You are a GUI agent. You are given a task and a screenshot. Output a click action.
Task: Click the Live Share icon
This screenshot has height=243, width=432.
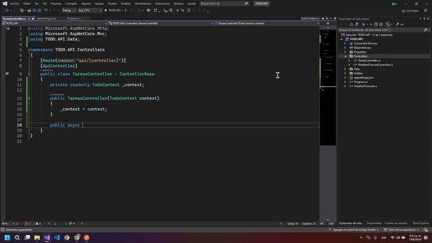(404, 11)
